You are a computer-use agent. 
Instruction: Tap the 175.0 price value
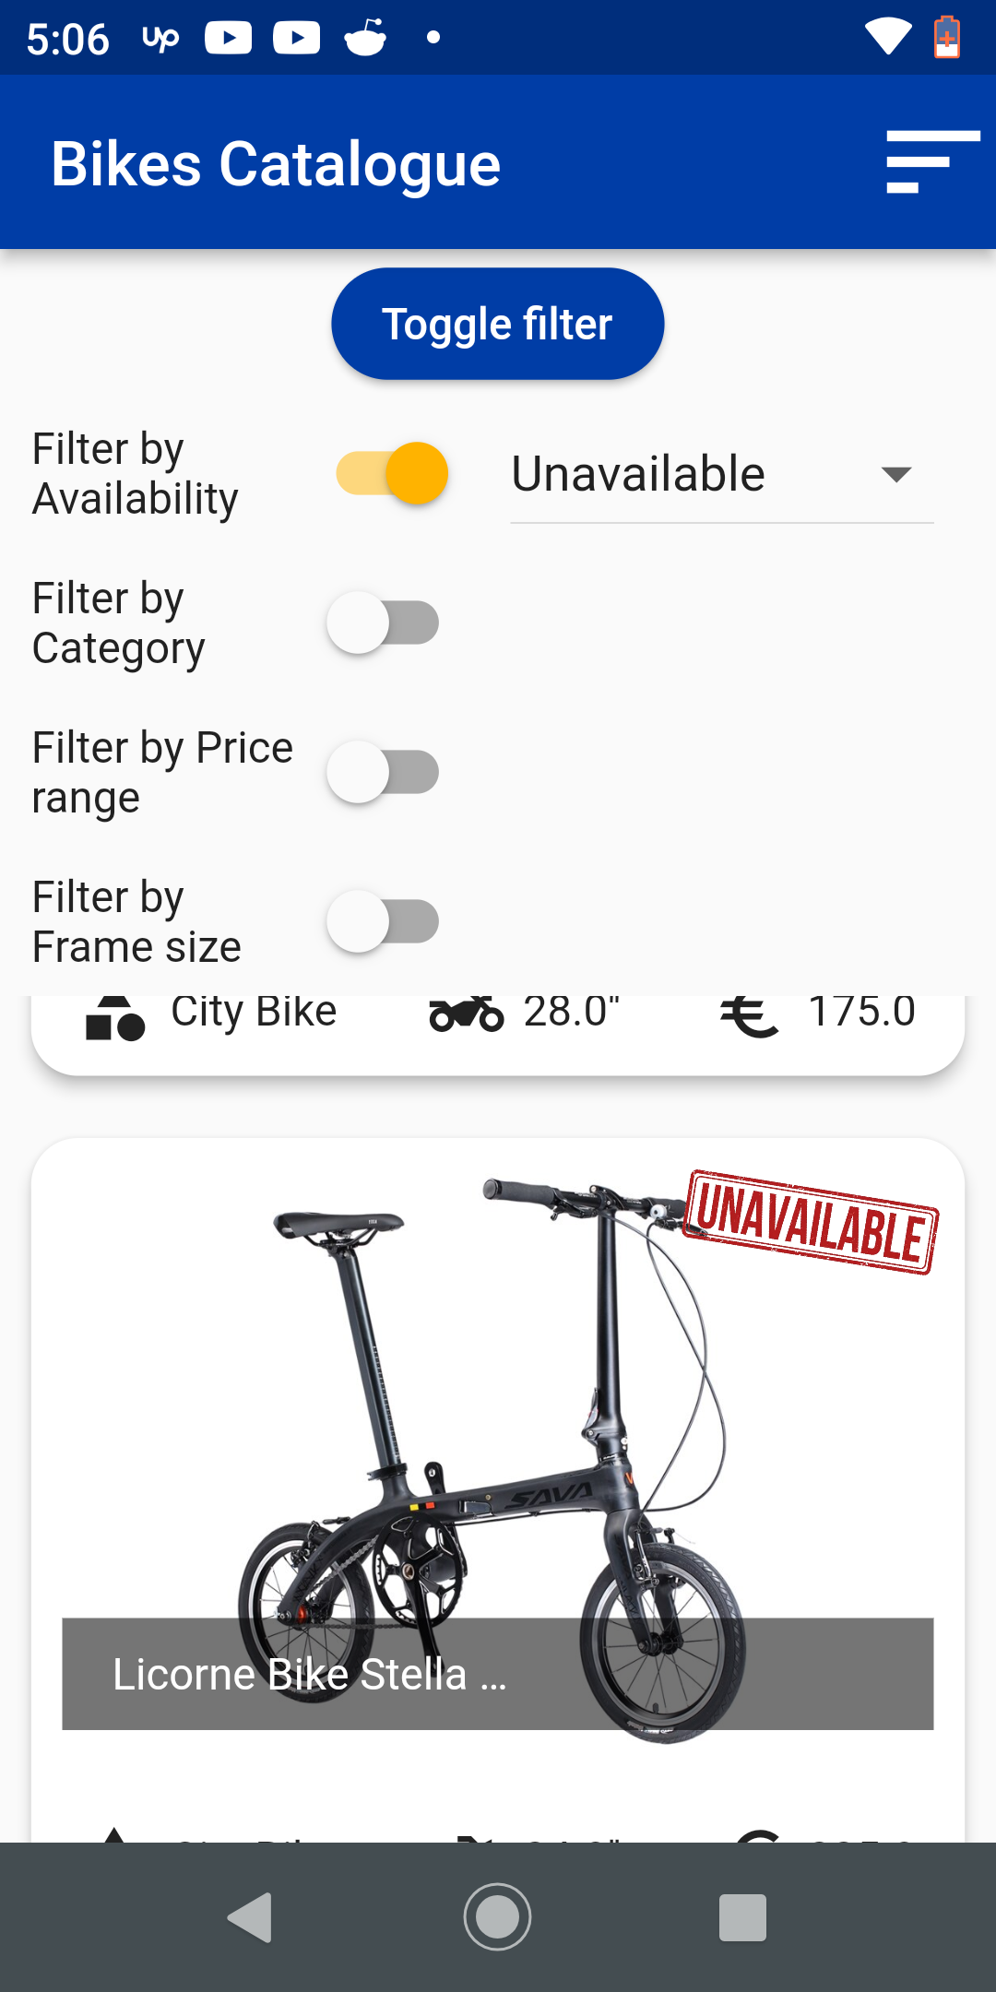861,1013
